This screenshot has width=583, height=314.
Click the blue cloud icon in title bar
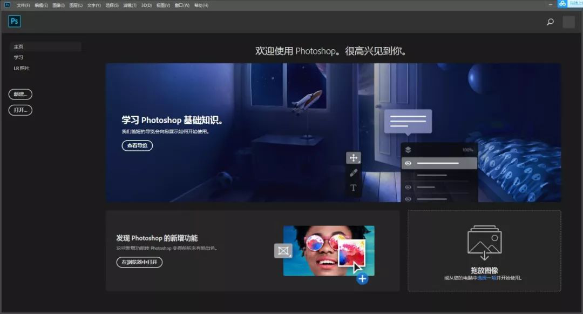point(562,3)
